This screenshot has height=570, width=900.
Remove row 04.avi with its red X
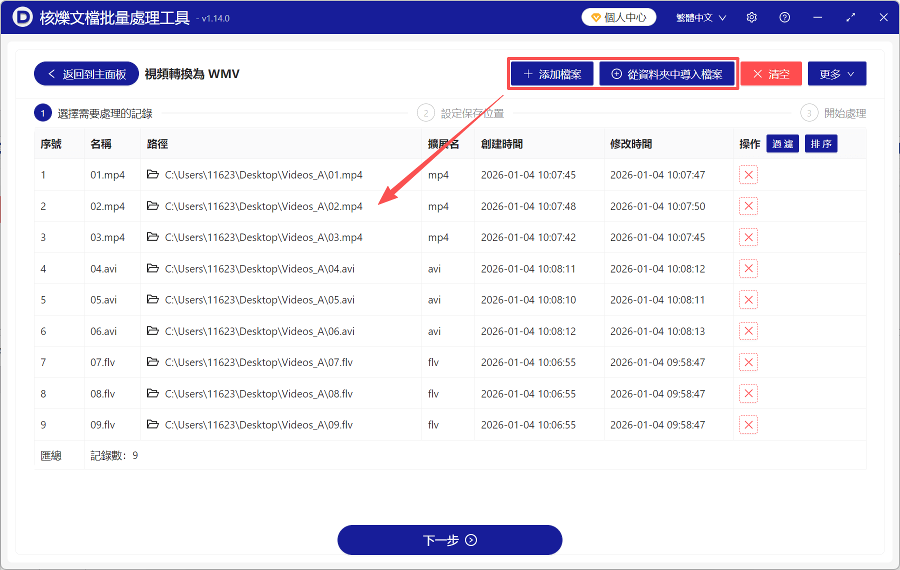pos(748,268)
